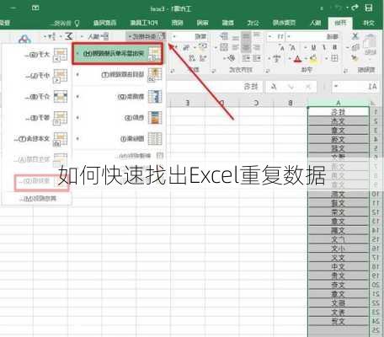
Task: Toggle Wrap Text
Action: coord(224,36)
